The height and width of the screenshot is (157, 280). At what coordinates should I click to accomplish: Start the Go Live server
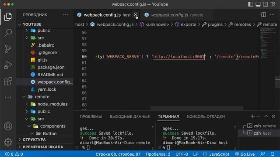[245, 154]
